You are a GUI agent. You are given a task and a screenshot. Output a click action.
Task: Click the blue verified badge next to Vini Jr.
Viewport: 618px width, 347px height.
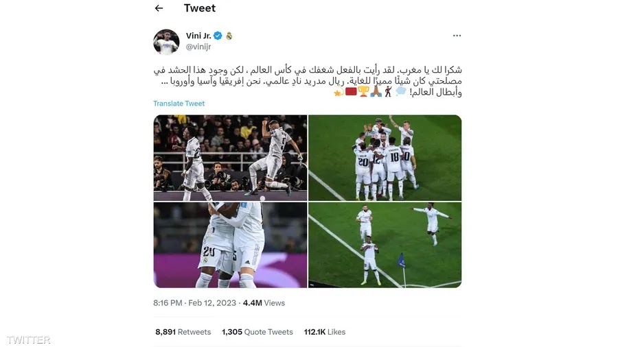pyautogui.click(x=218, y=36)
